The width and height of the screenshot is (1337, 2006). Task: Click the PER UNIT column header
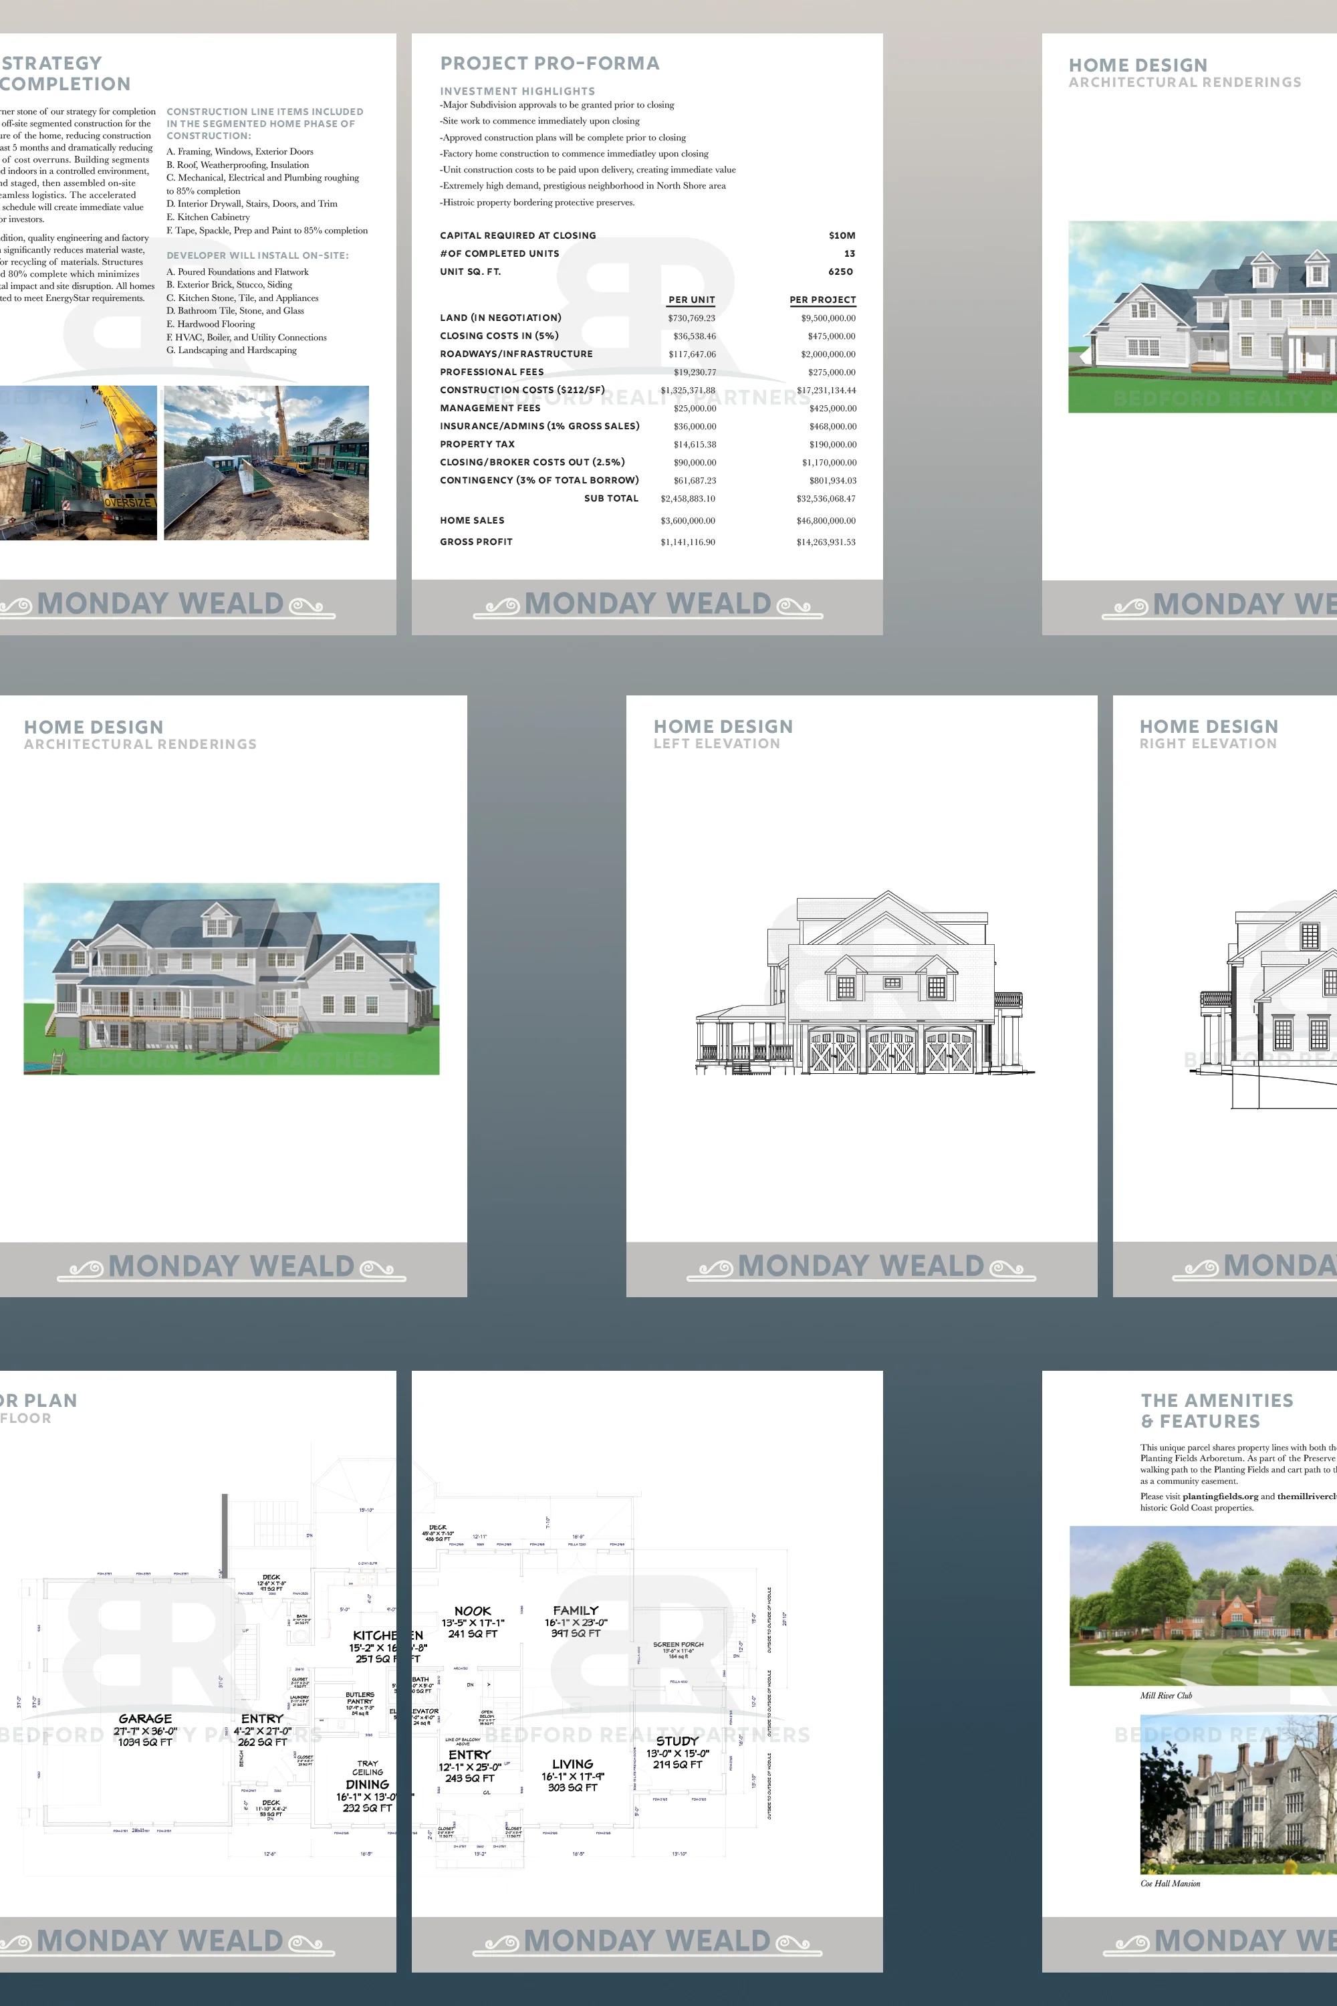tap(693, 300)
